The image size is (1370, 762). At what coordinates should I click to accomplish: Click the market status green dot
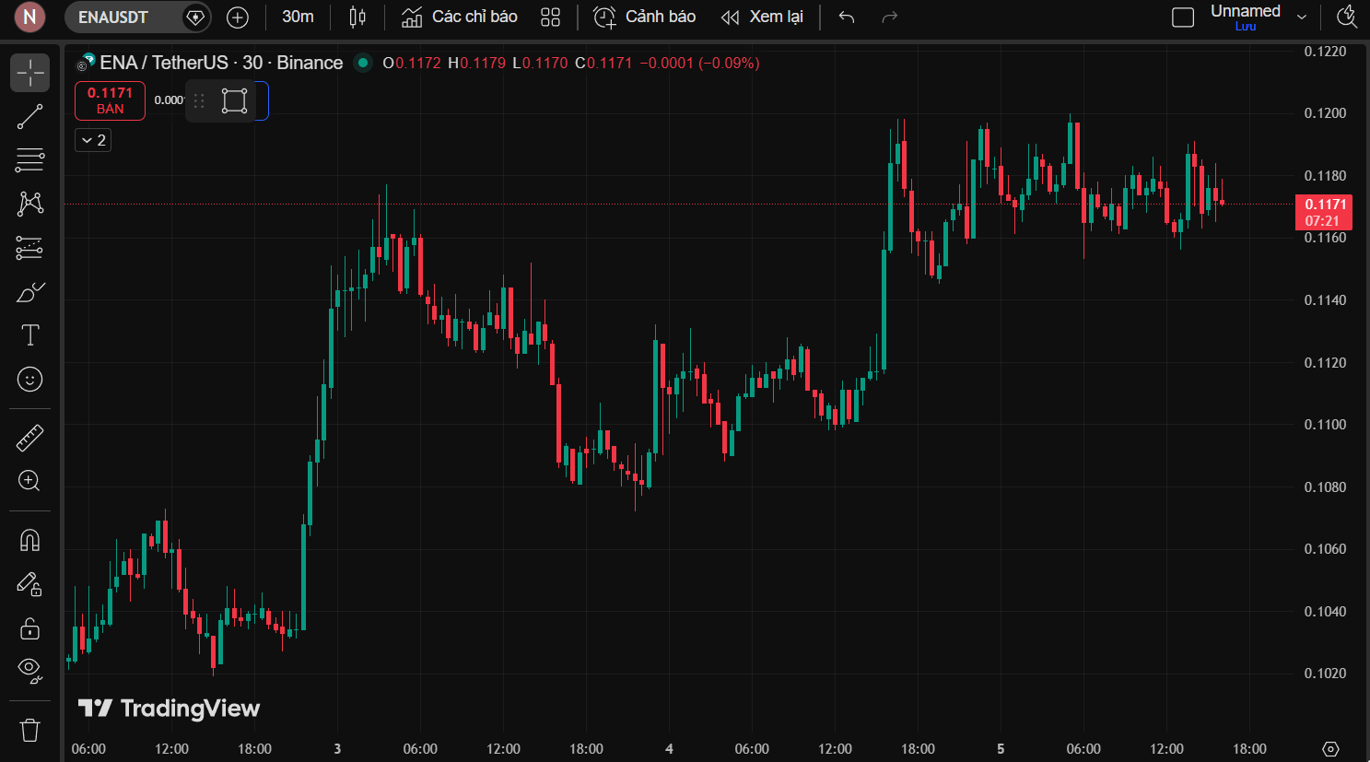click(363, 63)
